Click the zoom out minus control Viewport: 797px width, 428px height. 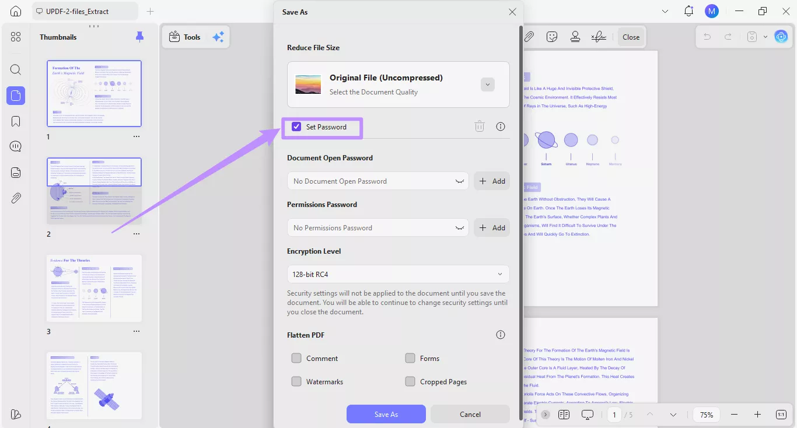pyautogui.click(x=735, y=415)
